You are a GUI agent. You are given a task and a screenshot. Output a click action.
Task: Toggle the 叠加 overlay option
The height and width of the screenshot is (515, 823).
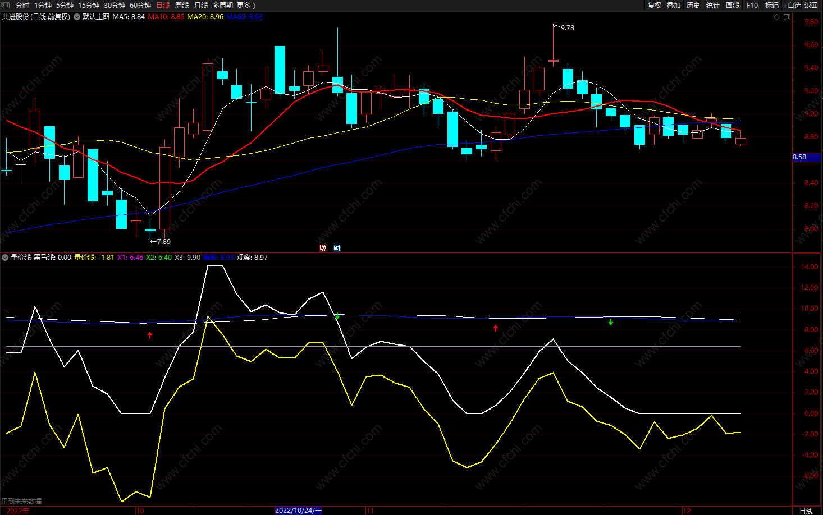pos(674,5)
